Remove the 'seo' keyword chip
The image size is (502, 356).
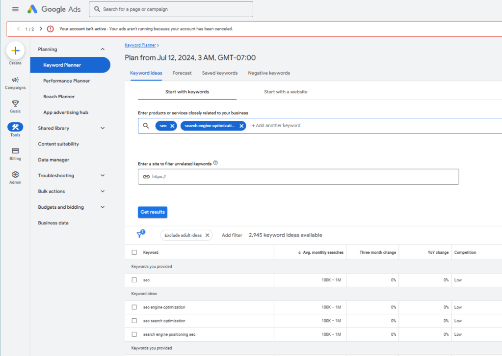(x=172, y=126)
